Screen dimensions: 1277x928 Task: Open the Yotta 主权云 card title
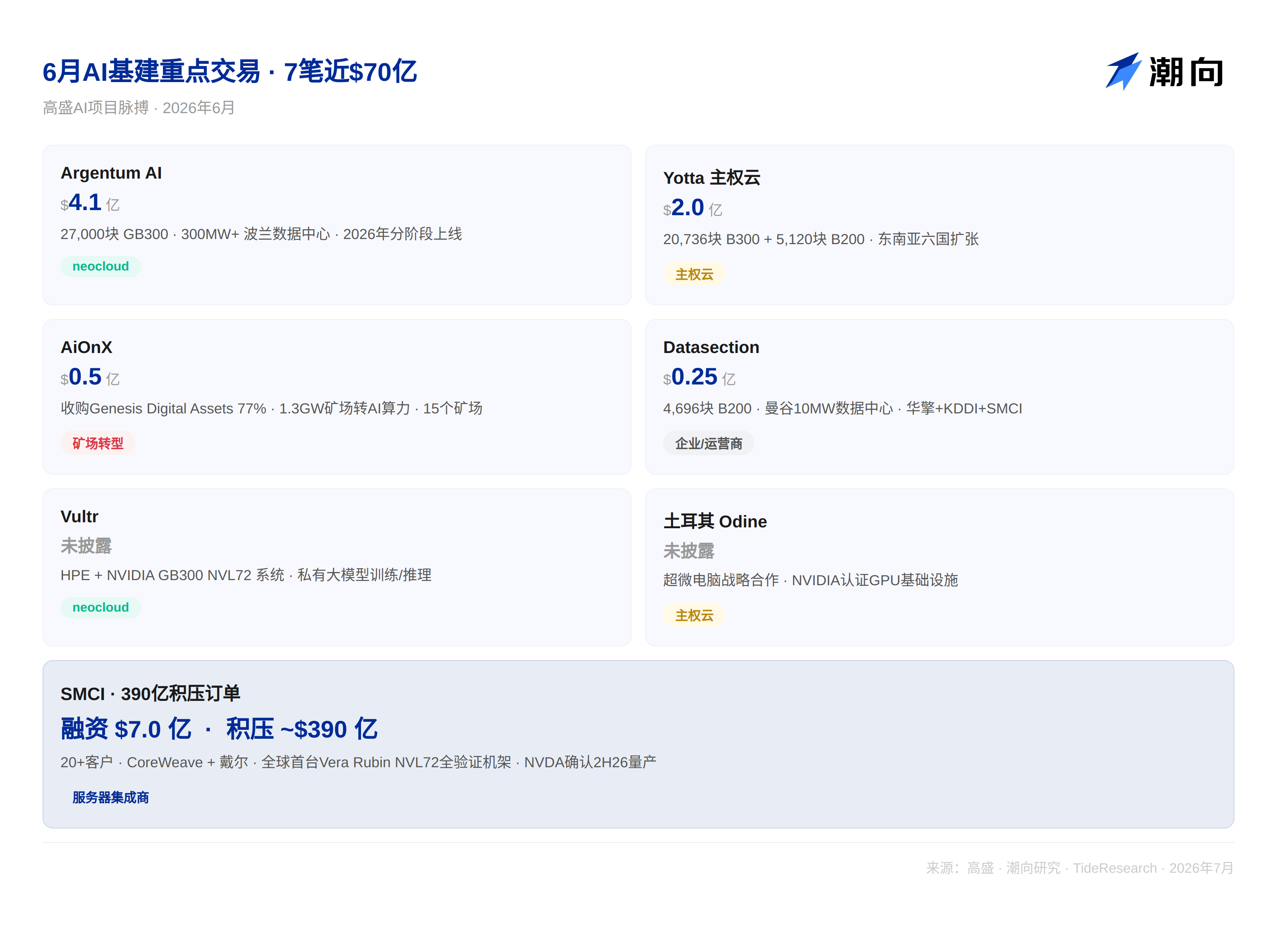pos(712,178)
